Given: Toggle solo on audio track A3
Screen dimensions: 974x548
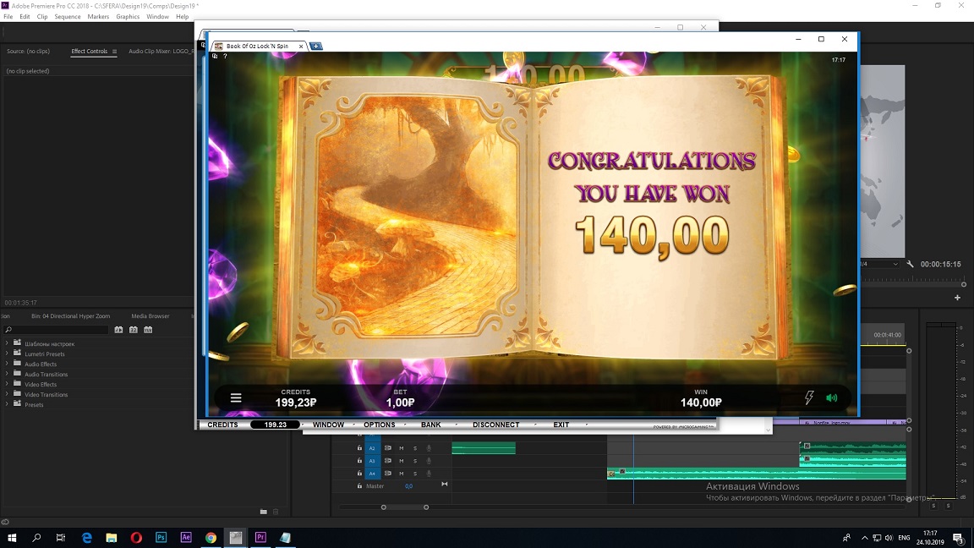Looking at the screenshot, I should pyautogui.click(x=414, y=461).
